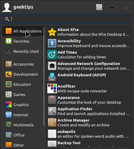Viewport: 134px width, 149px height.
Task: Click the audapolis app icon
Action: [x=52, y=134]
